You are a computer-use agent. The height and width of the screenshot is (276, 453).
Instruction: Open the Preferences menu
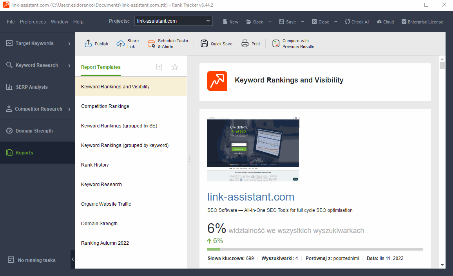(33, 22)
